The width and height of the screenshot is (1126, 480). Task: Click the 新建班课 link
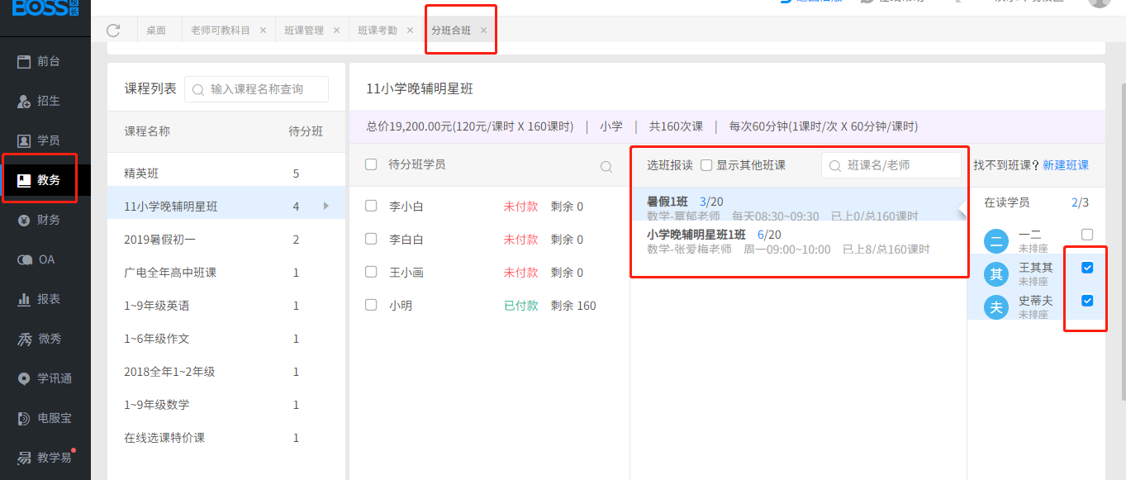tap(1065, 165)
